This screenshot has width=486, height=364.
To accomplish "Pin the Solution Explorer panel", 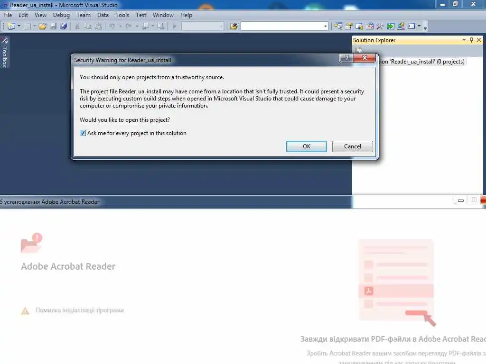I will tap(471, 40).
